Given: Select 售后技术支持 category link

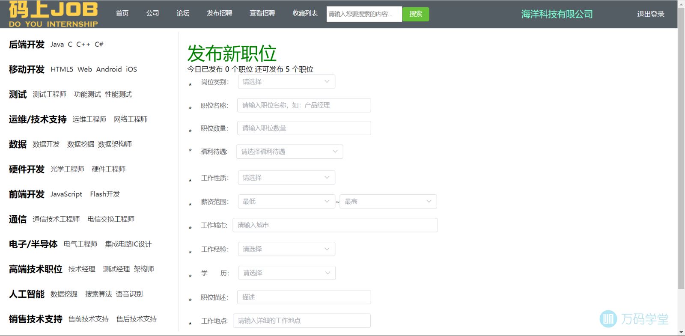Looking at the screenshot, I should 137,319.
